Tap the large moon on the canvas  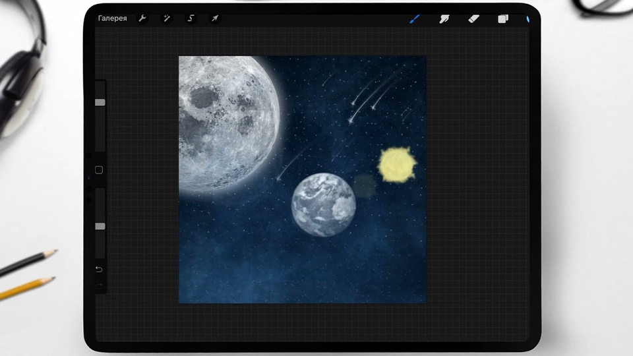coord(228,123)
